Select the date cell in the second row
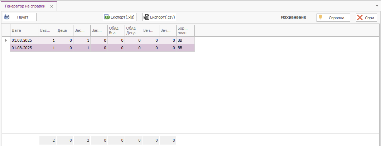The image size is (381, 146). [24, 48]
